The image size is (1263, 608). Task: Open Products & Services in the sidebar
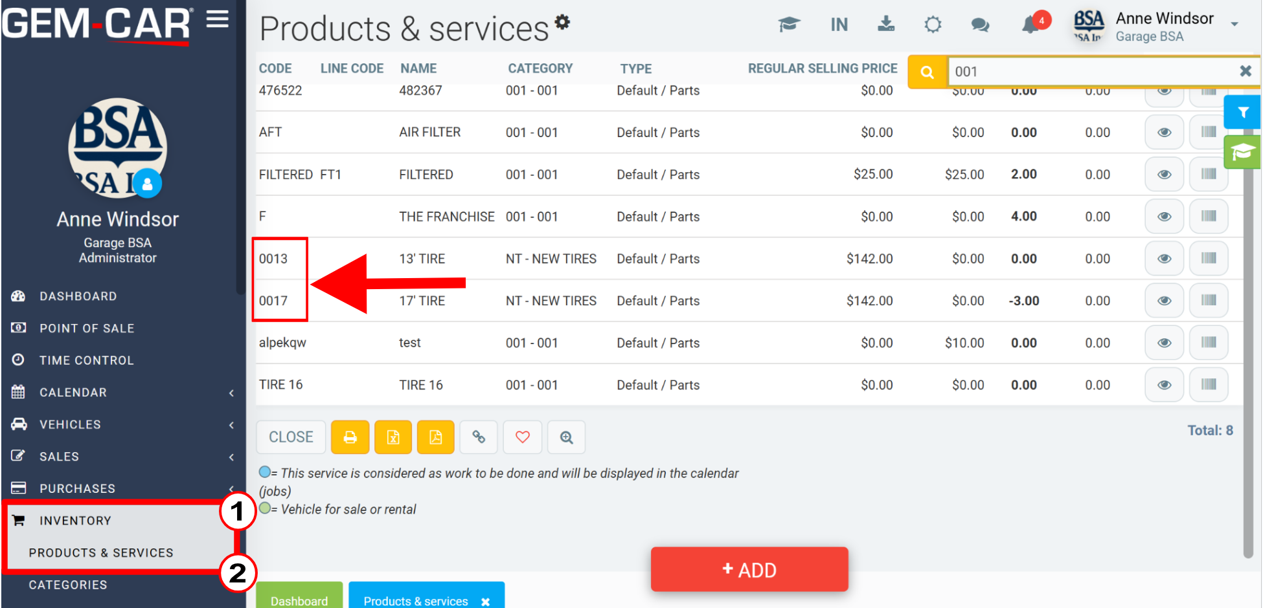[101, 552]
